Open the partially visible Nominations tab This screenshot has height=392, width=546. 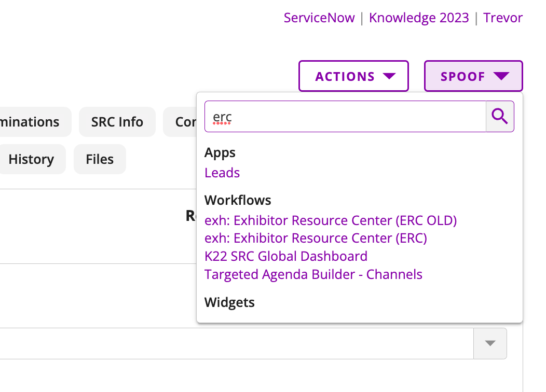[30, 122]
